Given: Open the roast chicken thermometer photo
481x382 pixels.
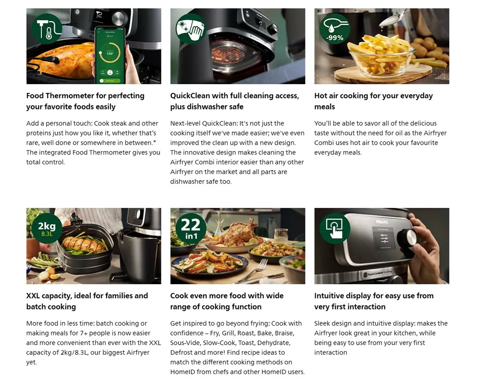Looking at the screenshot, I should click(94, 46).
